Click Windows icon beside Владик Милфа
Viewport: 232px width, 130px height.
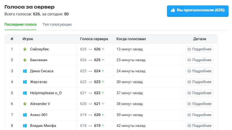pyautogui.click(x=25, y=126)
